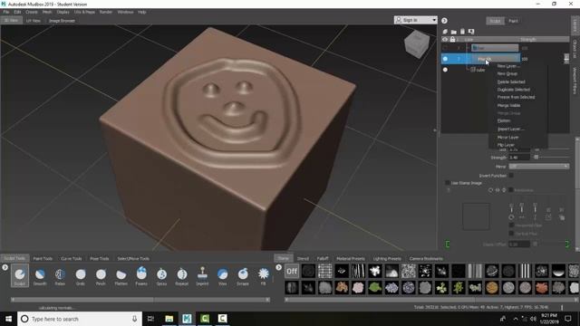Select the Foamy sculpt tool
This screenshot has height=326, width=580.
click(x=141, y=275)
